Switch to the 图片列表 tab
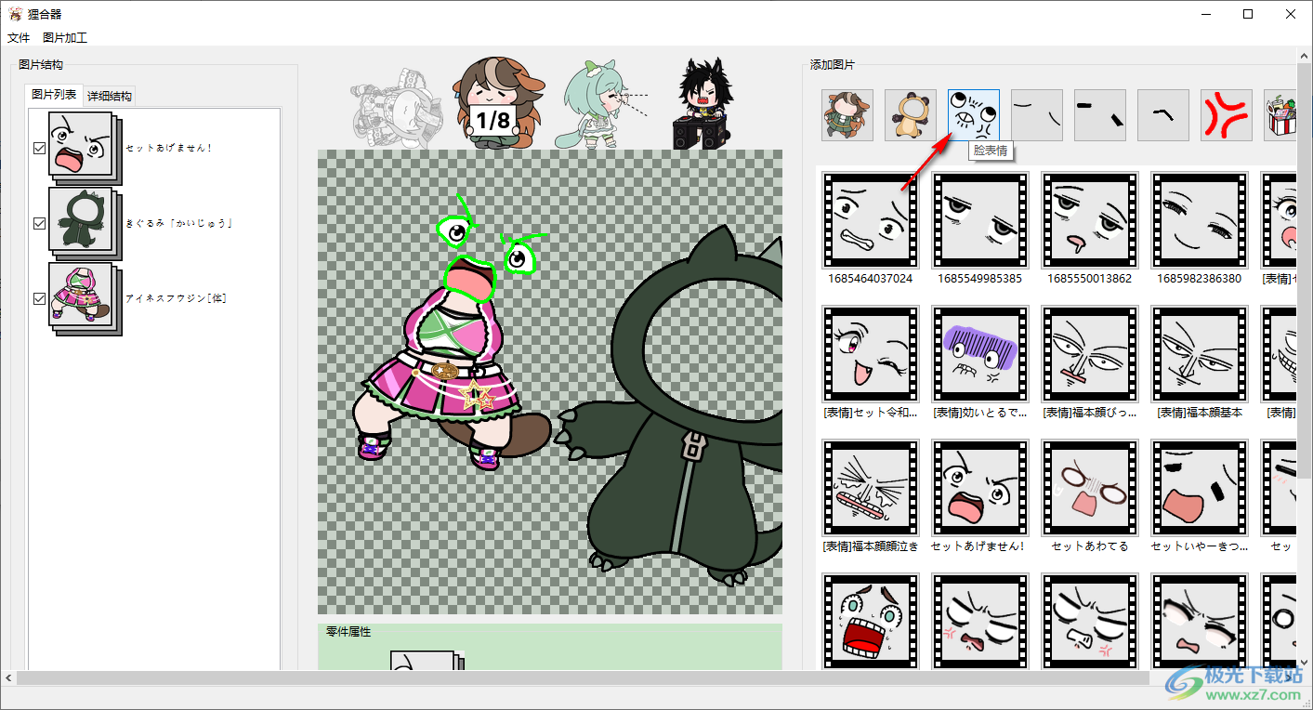 [54, 95]
